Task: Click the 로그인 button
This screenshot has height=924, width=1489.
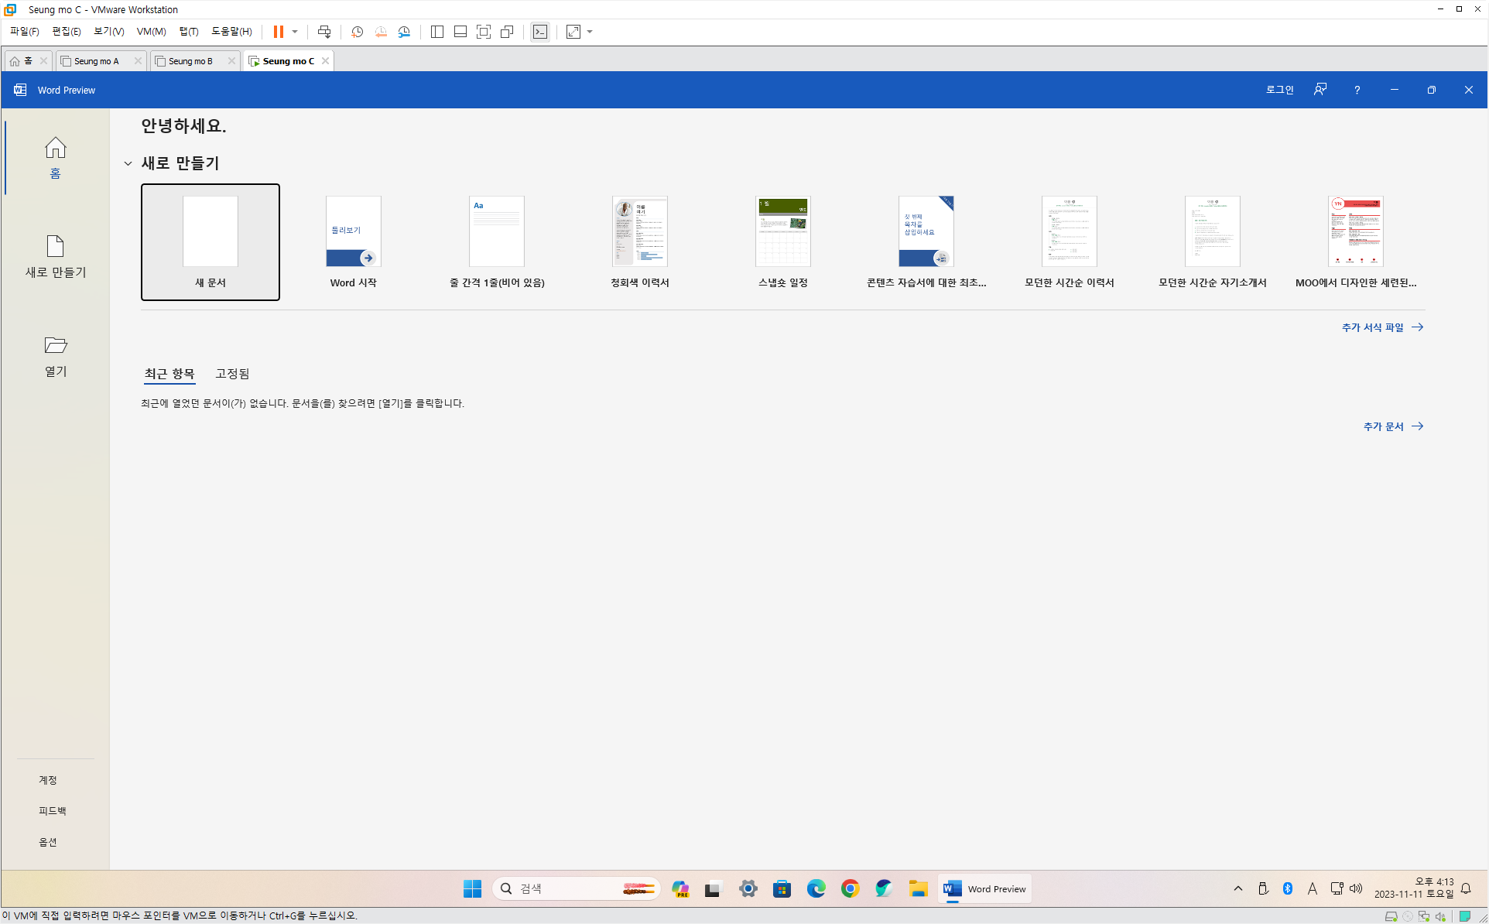Action: click(1279, 90)
